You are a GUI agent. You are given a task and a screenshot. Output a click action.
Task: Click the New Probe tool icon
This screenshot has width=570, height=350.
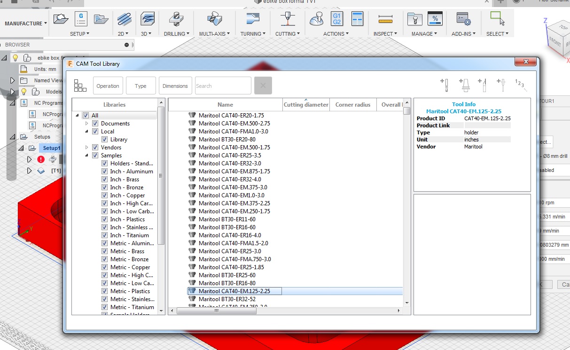[501, 85]
